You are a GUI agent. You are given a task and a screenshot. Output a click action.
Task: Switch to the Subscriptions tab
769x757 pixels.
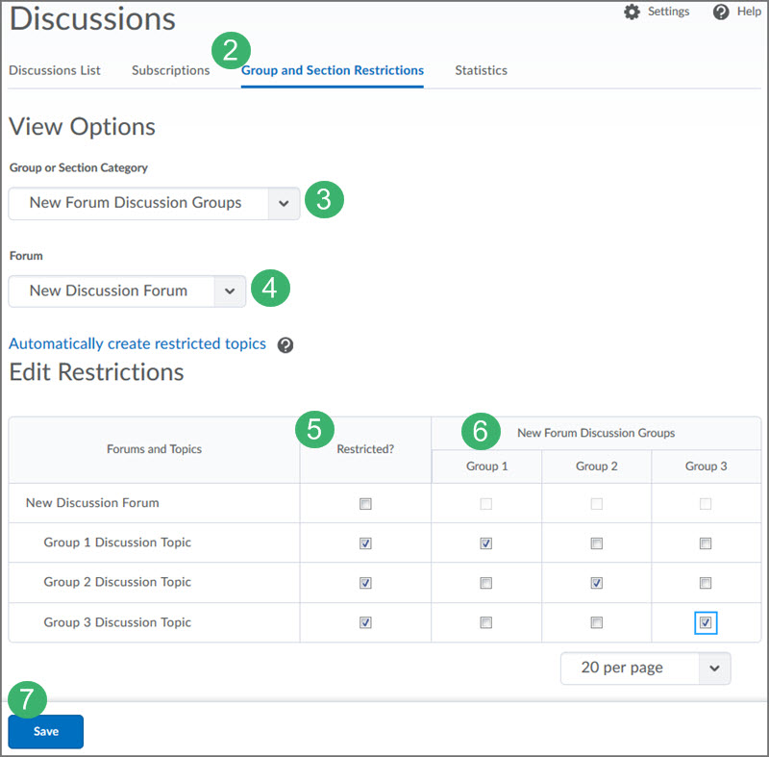pos(171,70)
